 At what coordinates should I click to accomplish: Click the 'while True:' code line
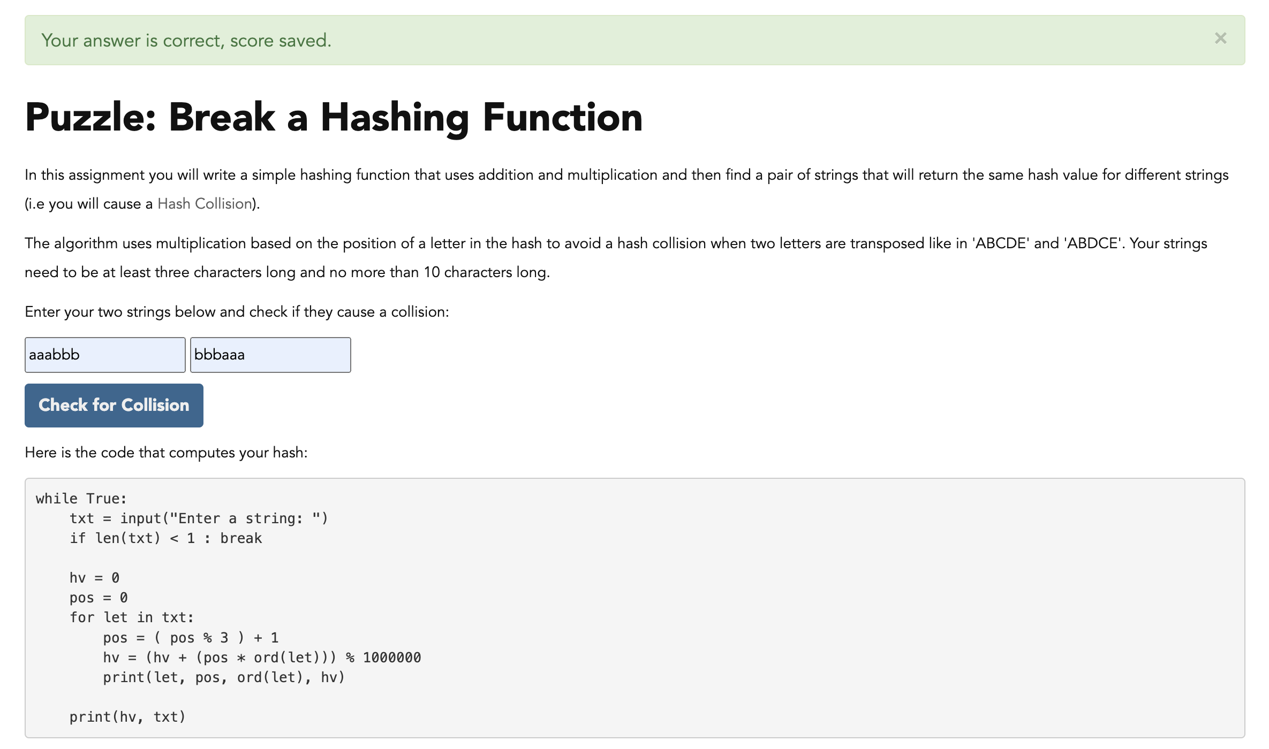tap(81, 499)
